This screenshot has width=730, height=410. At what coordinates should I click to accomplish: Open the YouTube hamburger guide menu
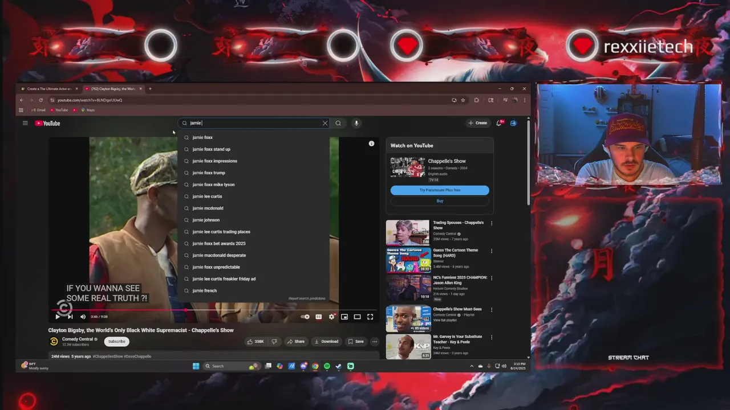[25, 123]
